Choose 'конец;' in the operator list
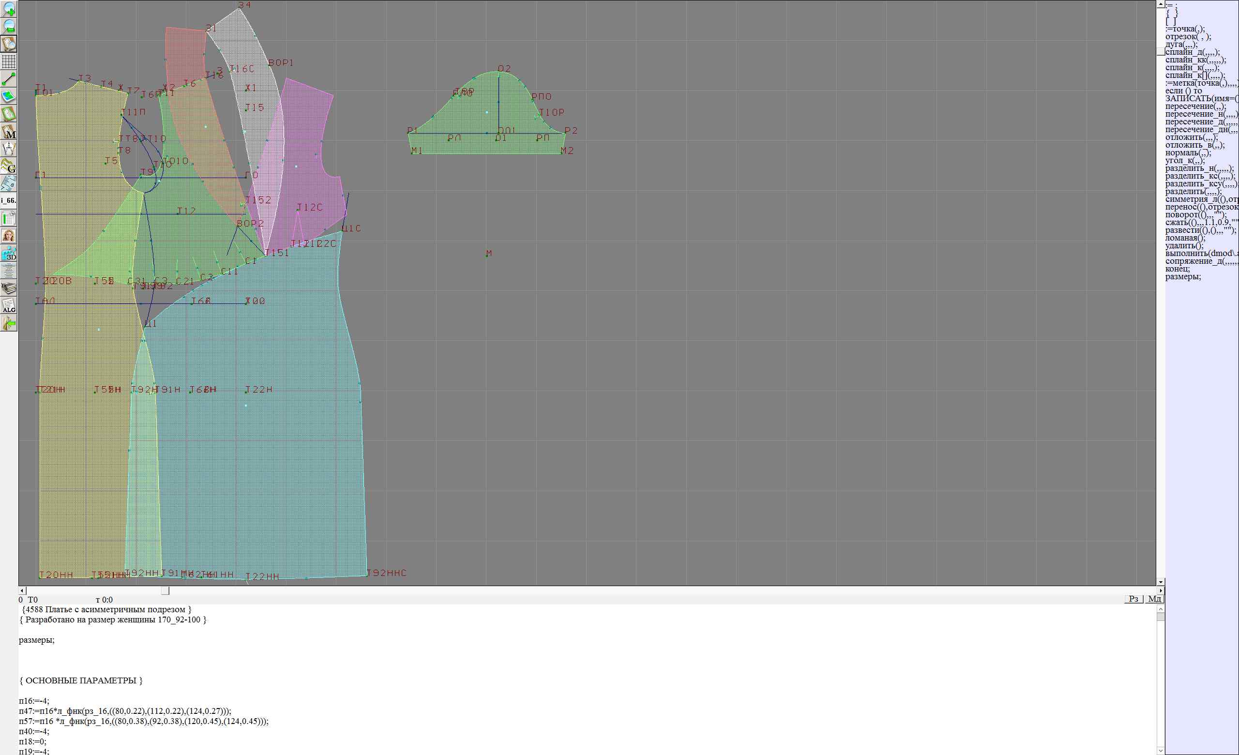Viewport: 1239px width, 755px height. 1177,269
